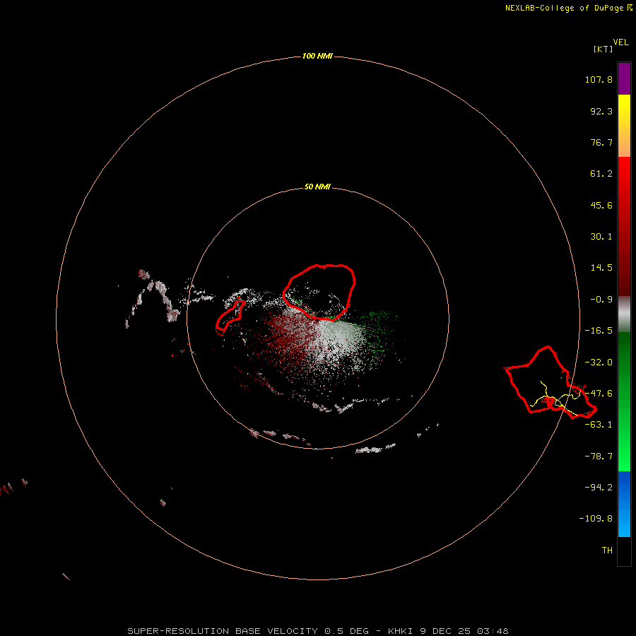Click the 50 NMI range ring label
This screenshot has height=636, width=636.
click(317, 187)
